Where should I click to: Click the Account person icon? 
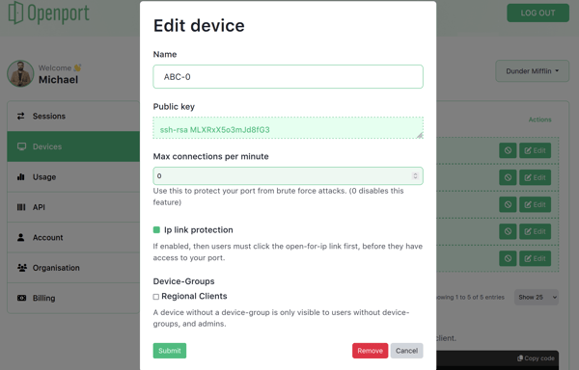[x=21, y=237]
